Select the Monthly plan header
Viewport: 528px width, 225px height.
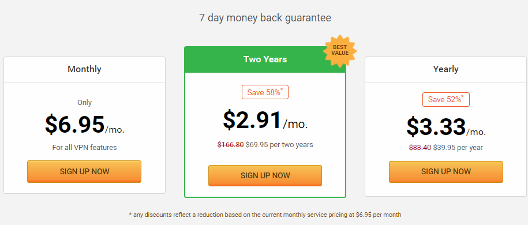tap(84, 70)
